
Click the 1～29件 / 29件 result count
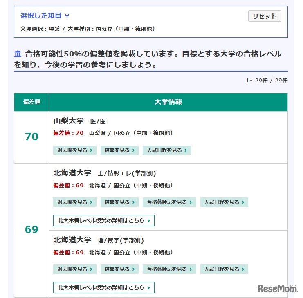(267, 81)
